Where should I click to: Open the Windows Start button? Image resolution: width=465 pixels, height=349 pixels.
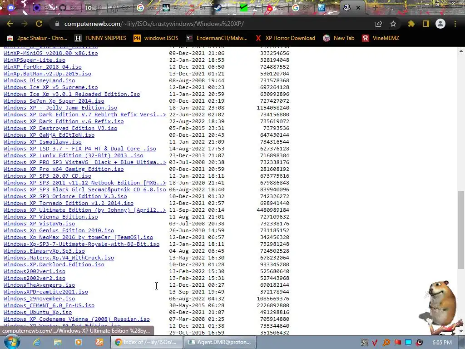(x=12, y=342)
